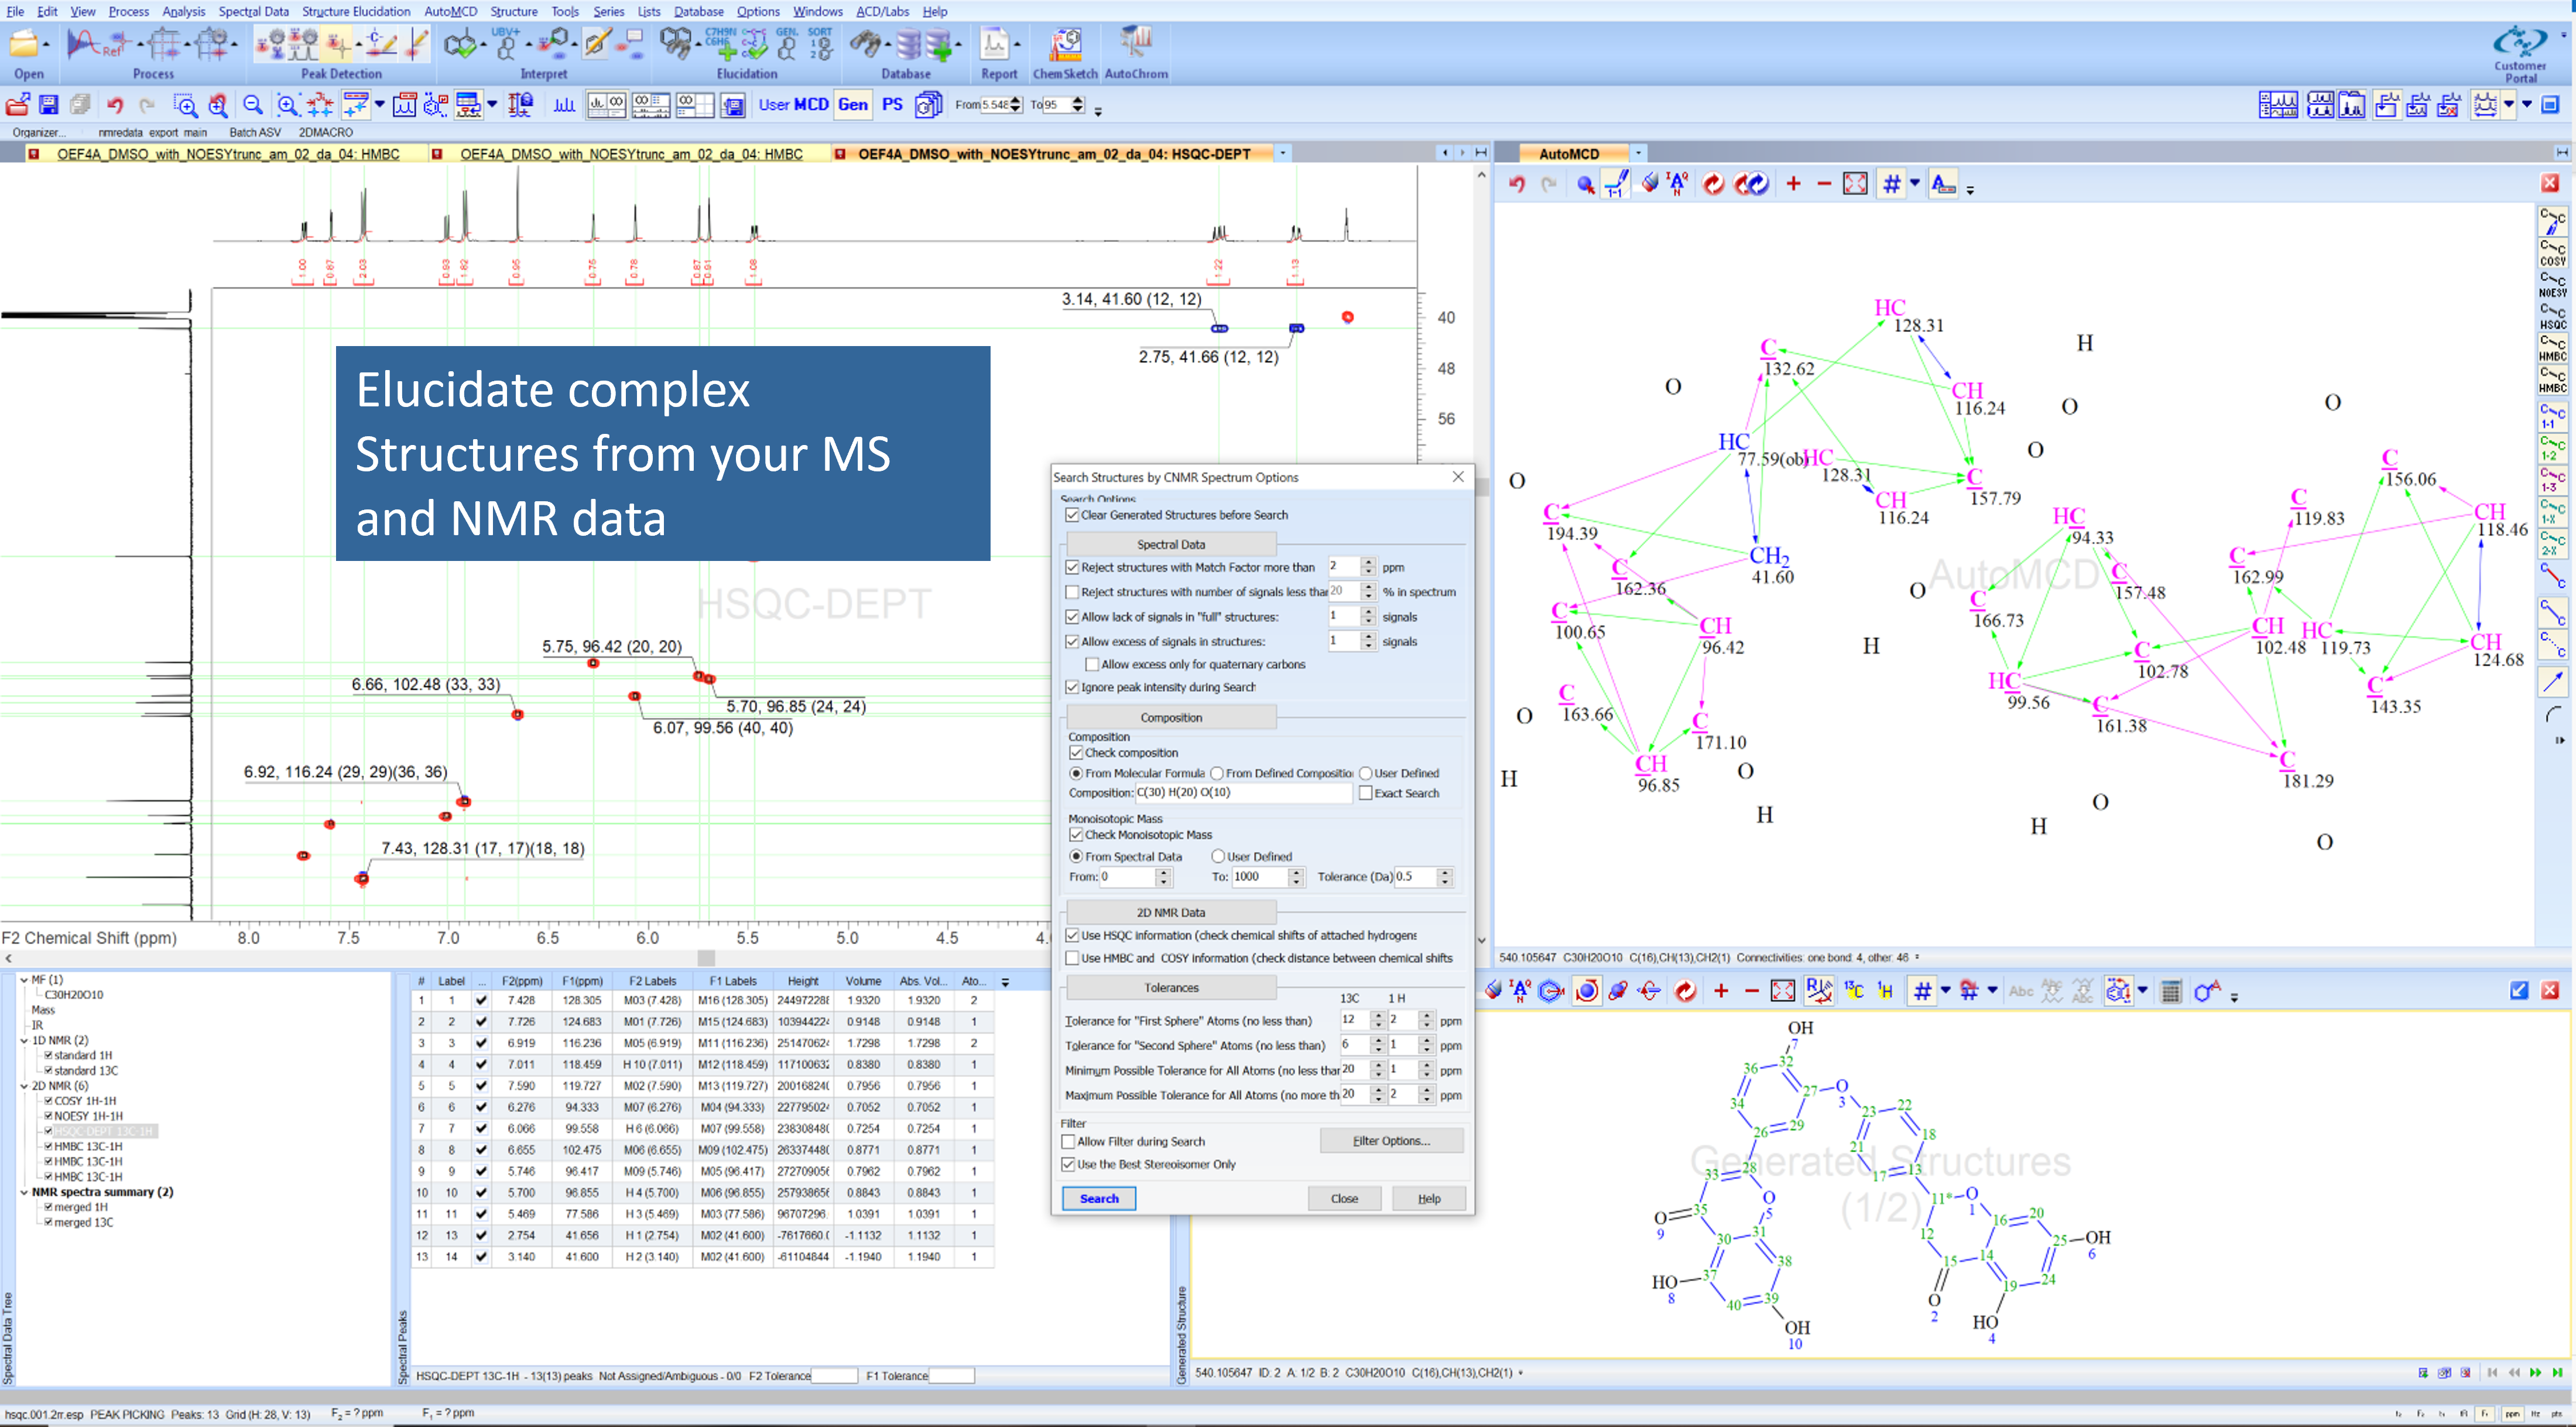Select the User Defined monoisotopic mass option
Screen dimensions: 2576x1427
(1218, 857)
